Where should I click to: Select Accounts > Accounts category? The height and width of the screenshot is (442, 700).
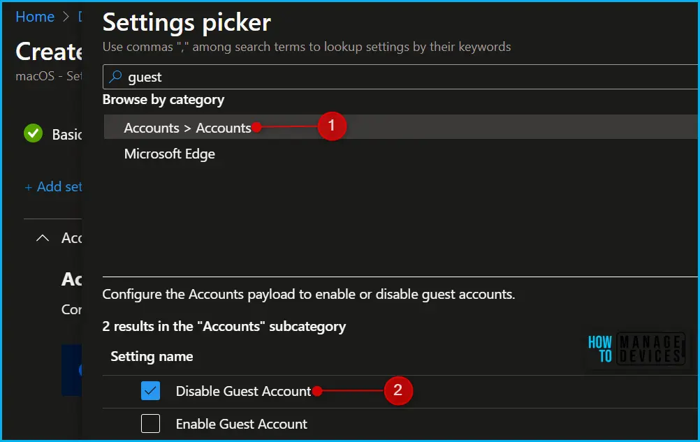(x=401, y=127)
